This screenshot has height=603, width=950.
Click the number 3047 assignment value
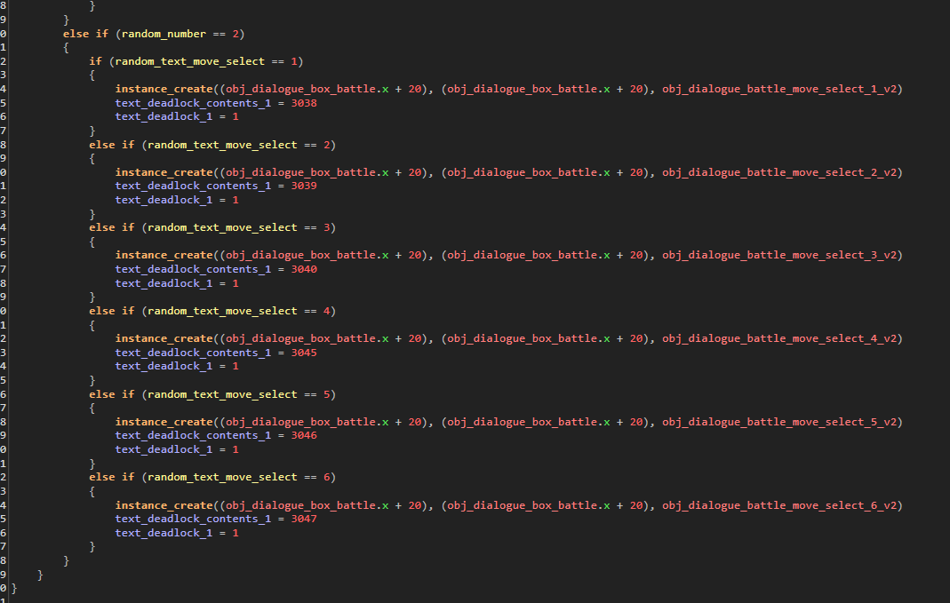click(303, 519)
